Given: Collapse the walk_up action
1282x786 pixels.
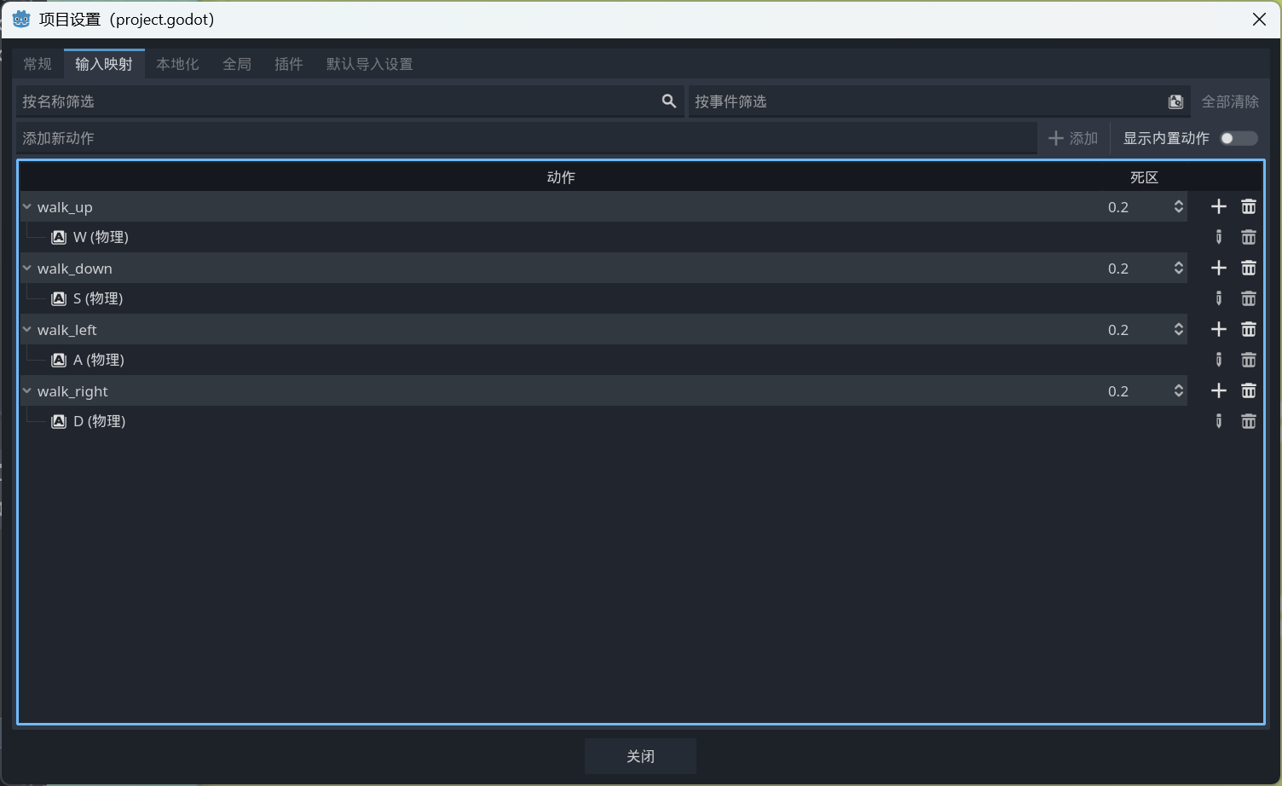Looking at the screenshot, I should coord(27,207).
